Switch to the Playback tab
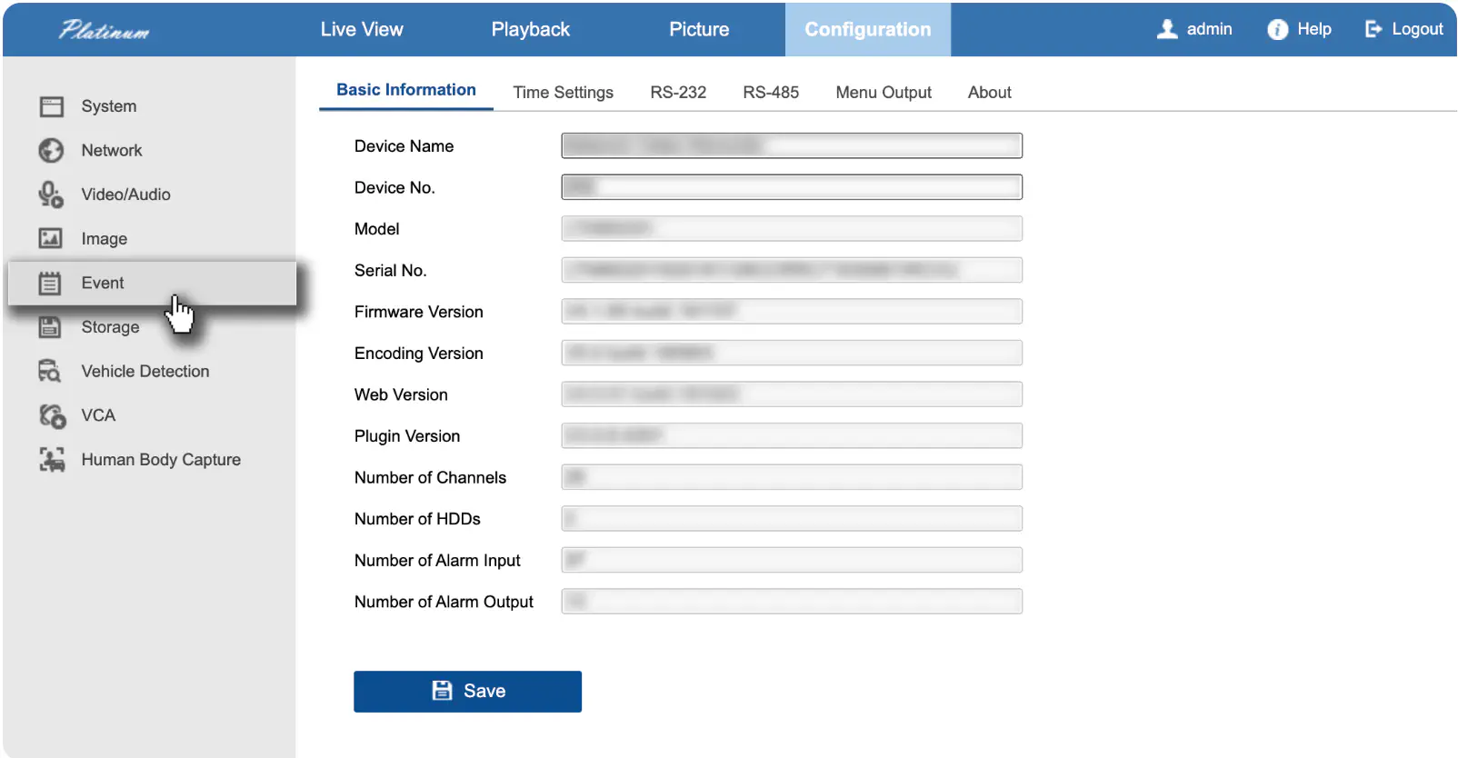This screenshot has width=1458, height=758. pos(531,29)
